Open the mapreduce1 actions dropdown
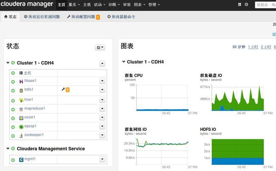The image size is (276, 171). pyautogui.click(x=102, y=108)
